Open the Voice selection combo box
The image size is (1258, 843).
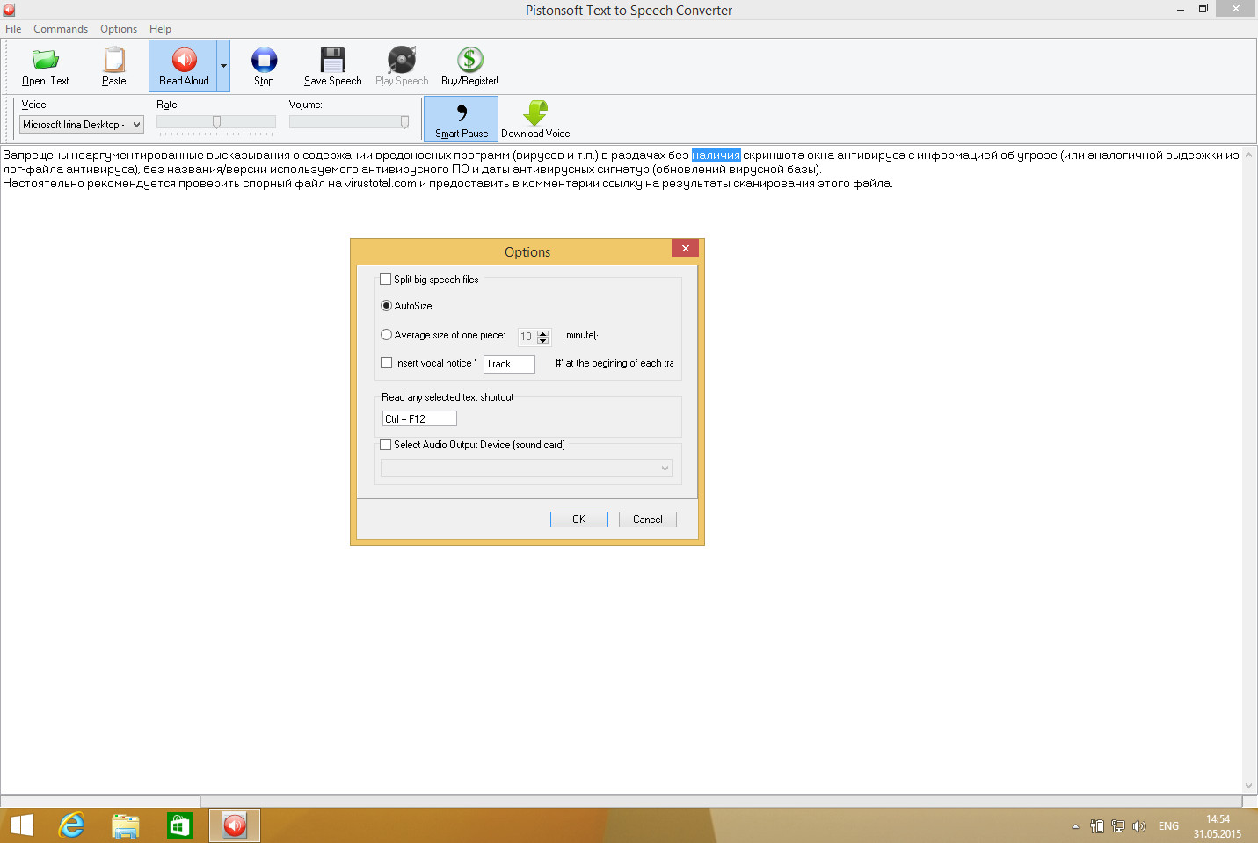tap(82, 125)
